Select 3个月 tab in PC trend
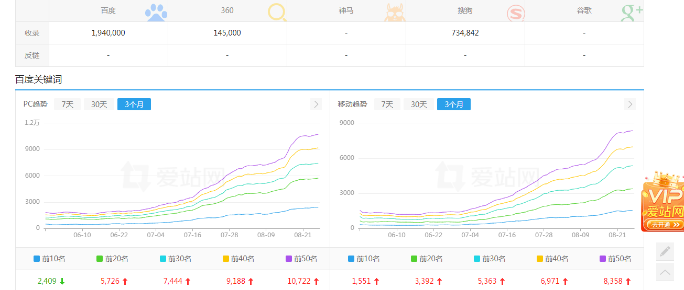 tap(134, 105)
